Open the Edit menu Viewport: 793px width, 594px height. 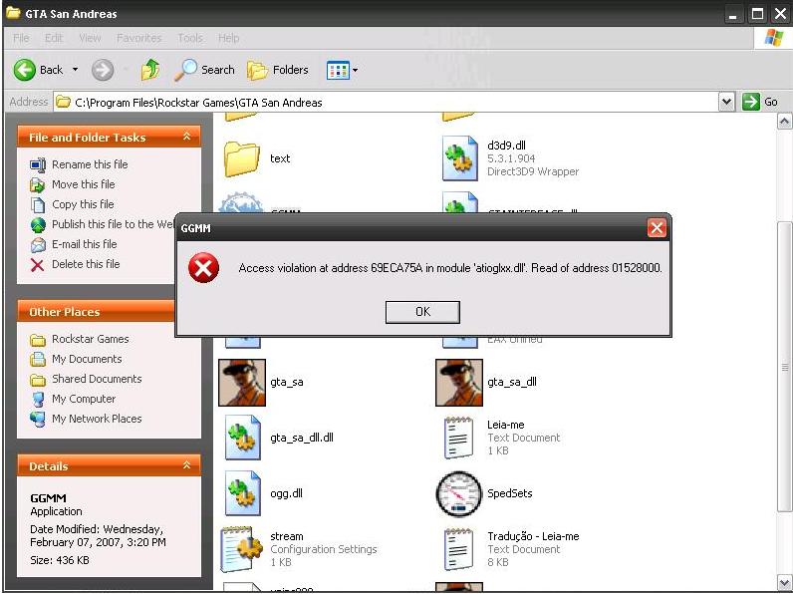54,38
